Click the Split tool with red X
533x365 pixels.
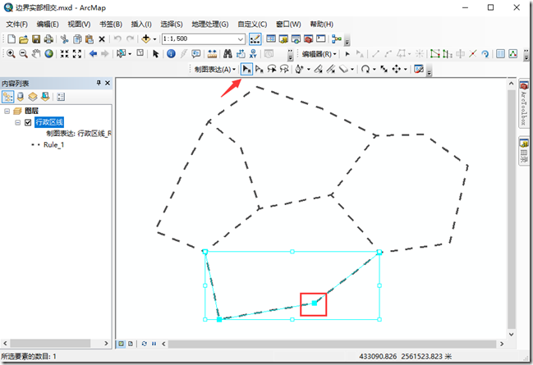pos(473,53)
